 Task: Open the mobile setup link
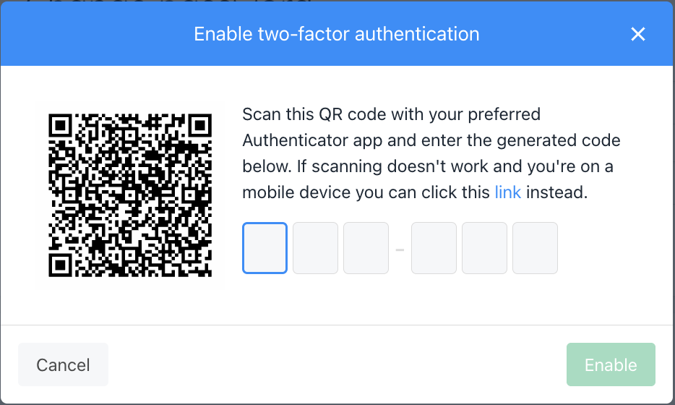[508, 192]
